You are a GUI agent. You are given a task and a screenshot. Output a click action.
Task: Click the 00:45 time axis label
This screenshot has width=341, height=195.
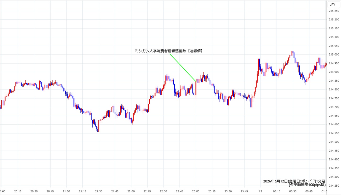tap(309, 191)
